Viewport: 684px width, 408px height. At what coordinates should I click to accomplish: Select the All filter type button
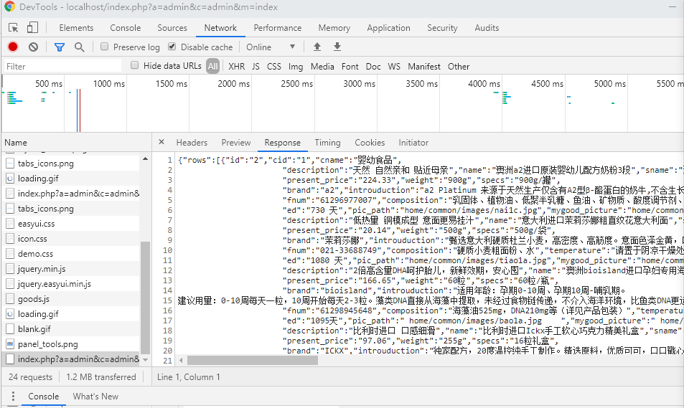click(x=212, y=66)
